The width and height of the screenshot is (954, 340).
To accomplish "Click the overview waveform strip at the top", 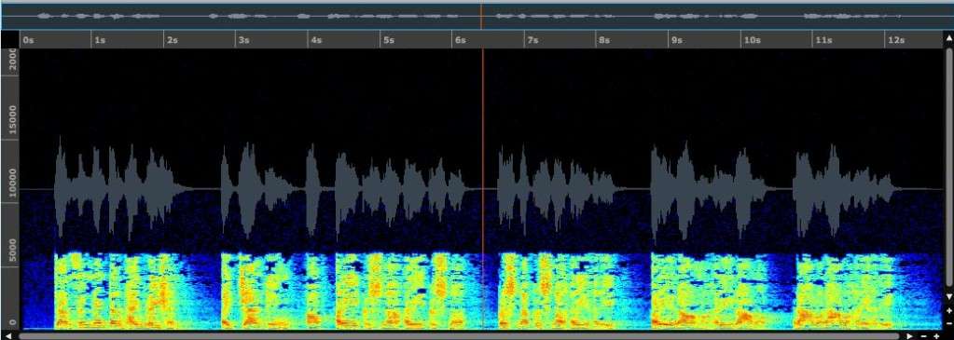I will click(477, 17).
